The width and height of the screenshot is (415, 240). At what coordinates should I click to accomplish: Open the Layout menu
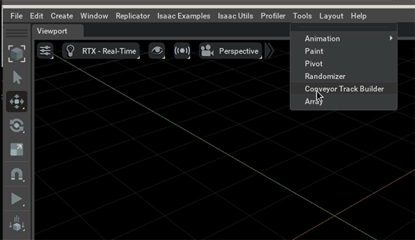331,16
